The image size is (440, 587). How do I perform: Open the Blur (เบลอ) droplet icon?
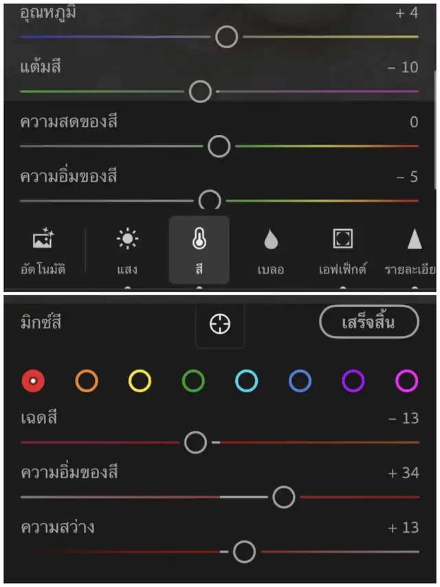pyautogui.click(x=271, y=239)
